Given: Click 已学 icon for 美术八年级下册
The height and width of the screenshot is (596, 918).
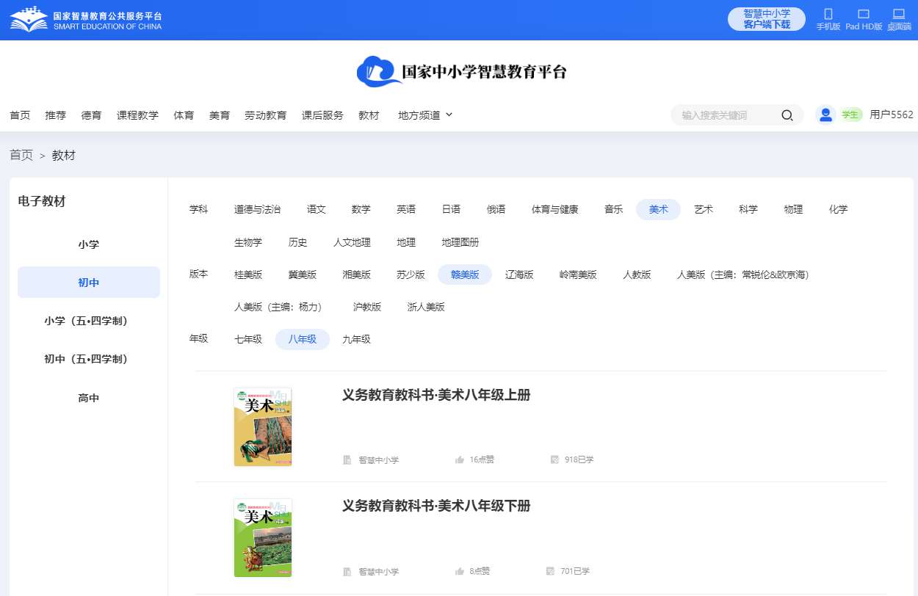Looking at the screenshot, I should click(550, 571).
